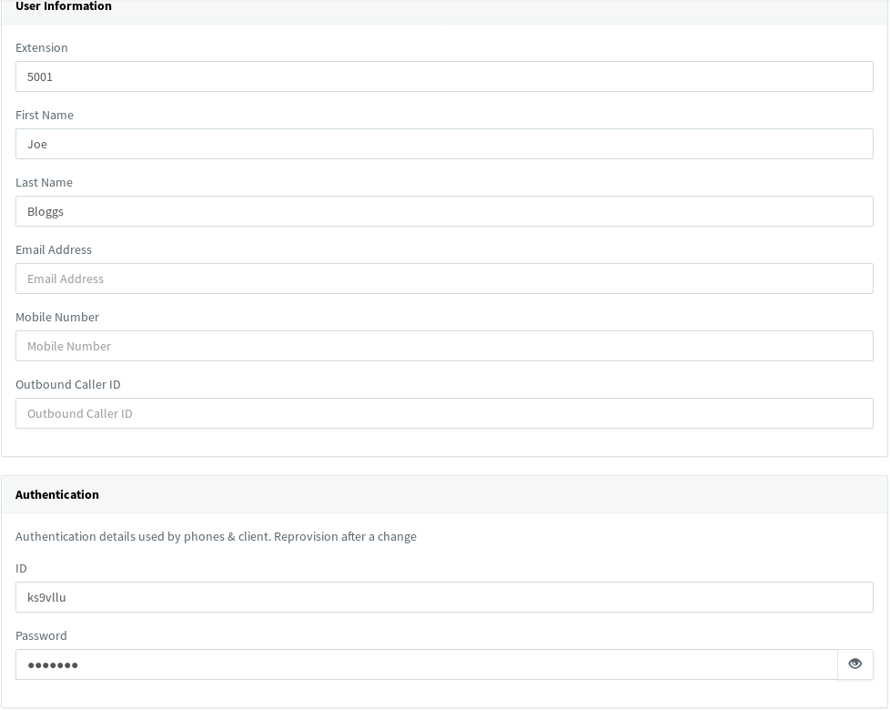Show password with the eye icon
890x710 pixels.
[x=855, y=664]
